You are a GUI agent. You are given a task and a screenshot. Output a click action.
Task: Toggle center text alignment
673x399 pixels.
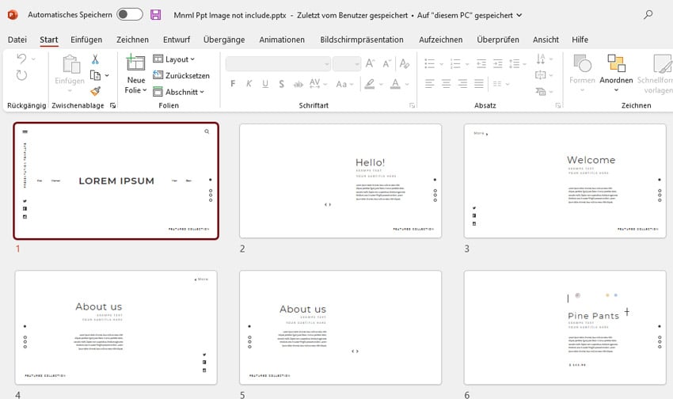[x=446, y=84]
